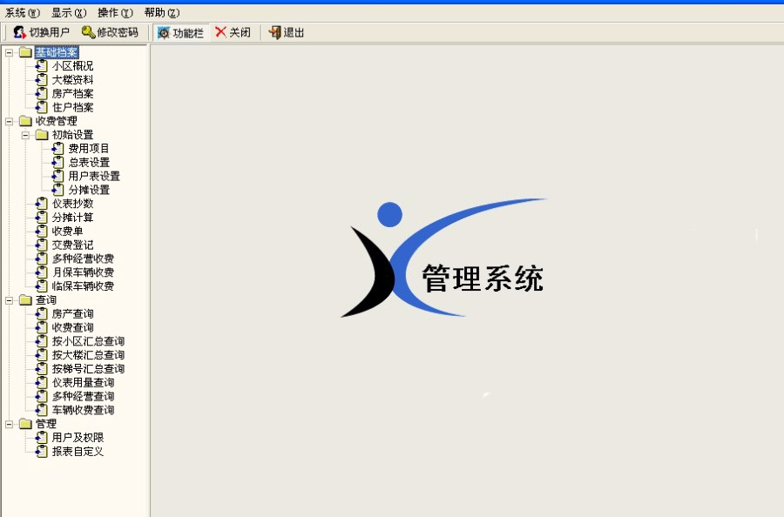Collapse the 管理 folder node
The width and height of the screenshot is (784, 517).
tap(10, 423)
